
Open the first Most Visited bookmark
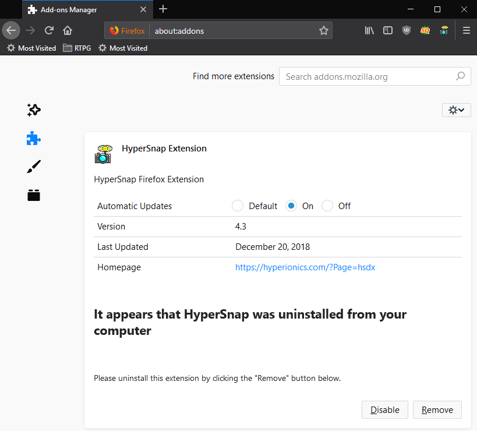(x=31, y=48)
